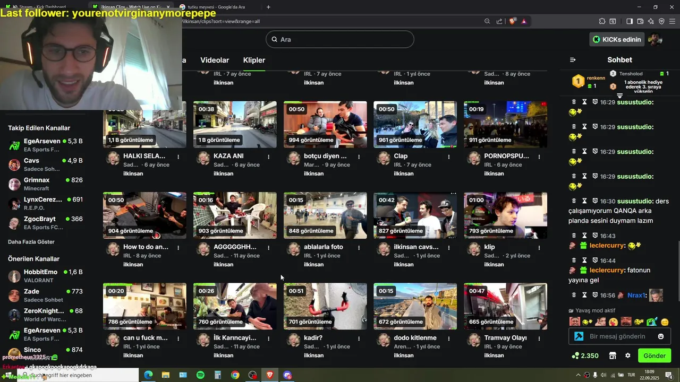
Task: Delete the 16:30 susustudio message with trash icon
Action: click(x=574, y=201)
